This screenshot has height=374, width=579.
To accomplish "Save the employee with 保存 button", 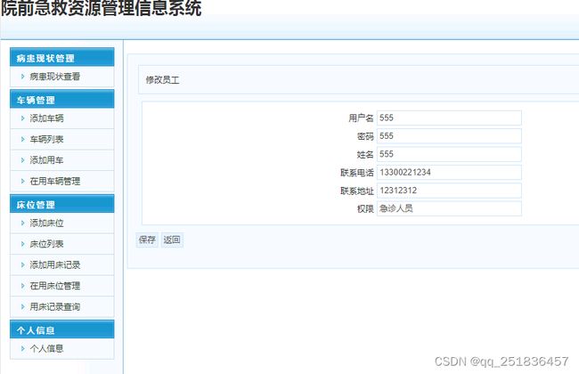I will 147,240.
